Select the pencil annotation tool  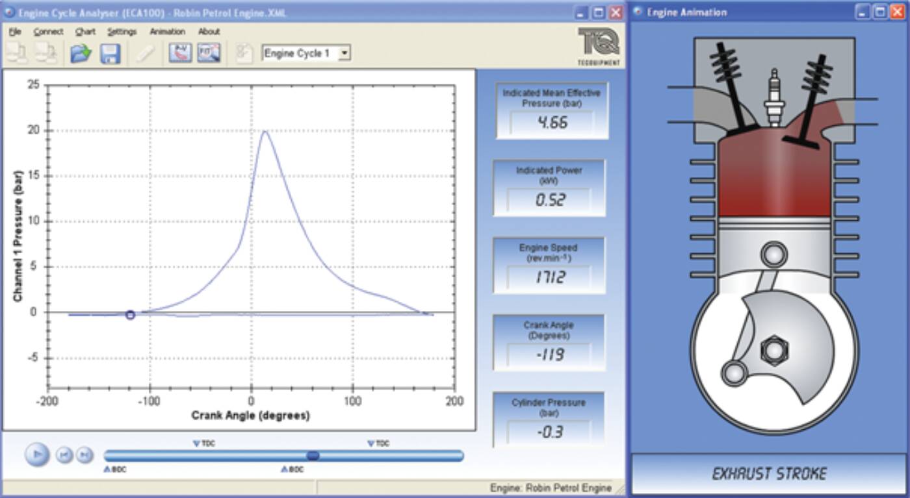[x=146, y=53]
